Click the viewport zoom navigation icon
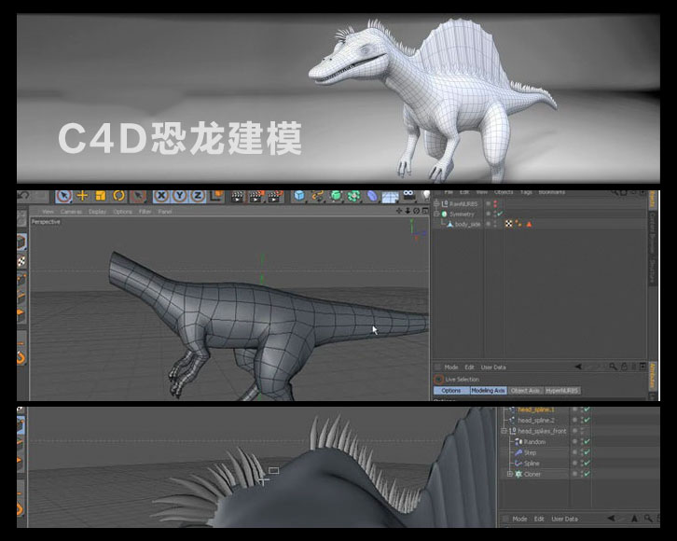Viewport: 677px width, 541px height. pyautogui.click(x=408, y=211)
